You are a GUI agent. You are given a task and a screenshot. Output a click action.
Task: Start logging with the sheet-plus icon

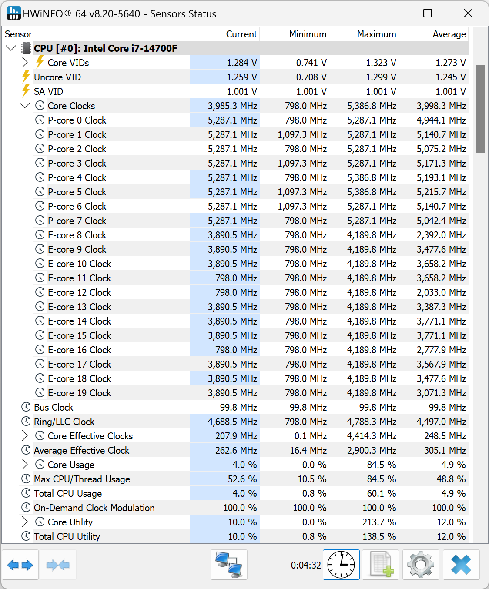381,565
